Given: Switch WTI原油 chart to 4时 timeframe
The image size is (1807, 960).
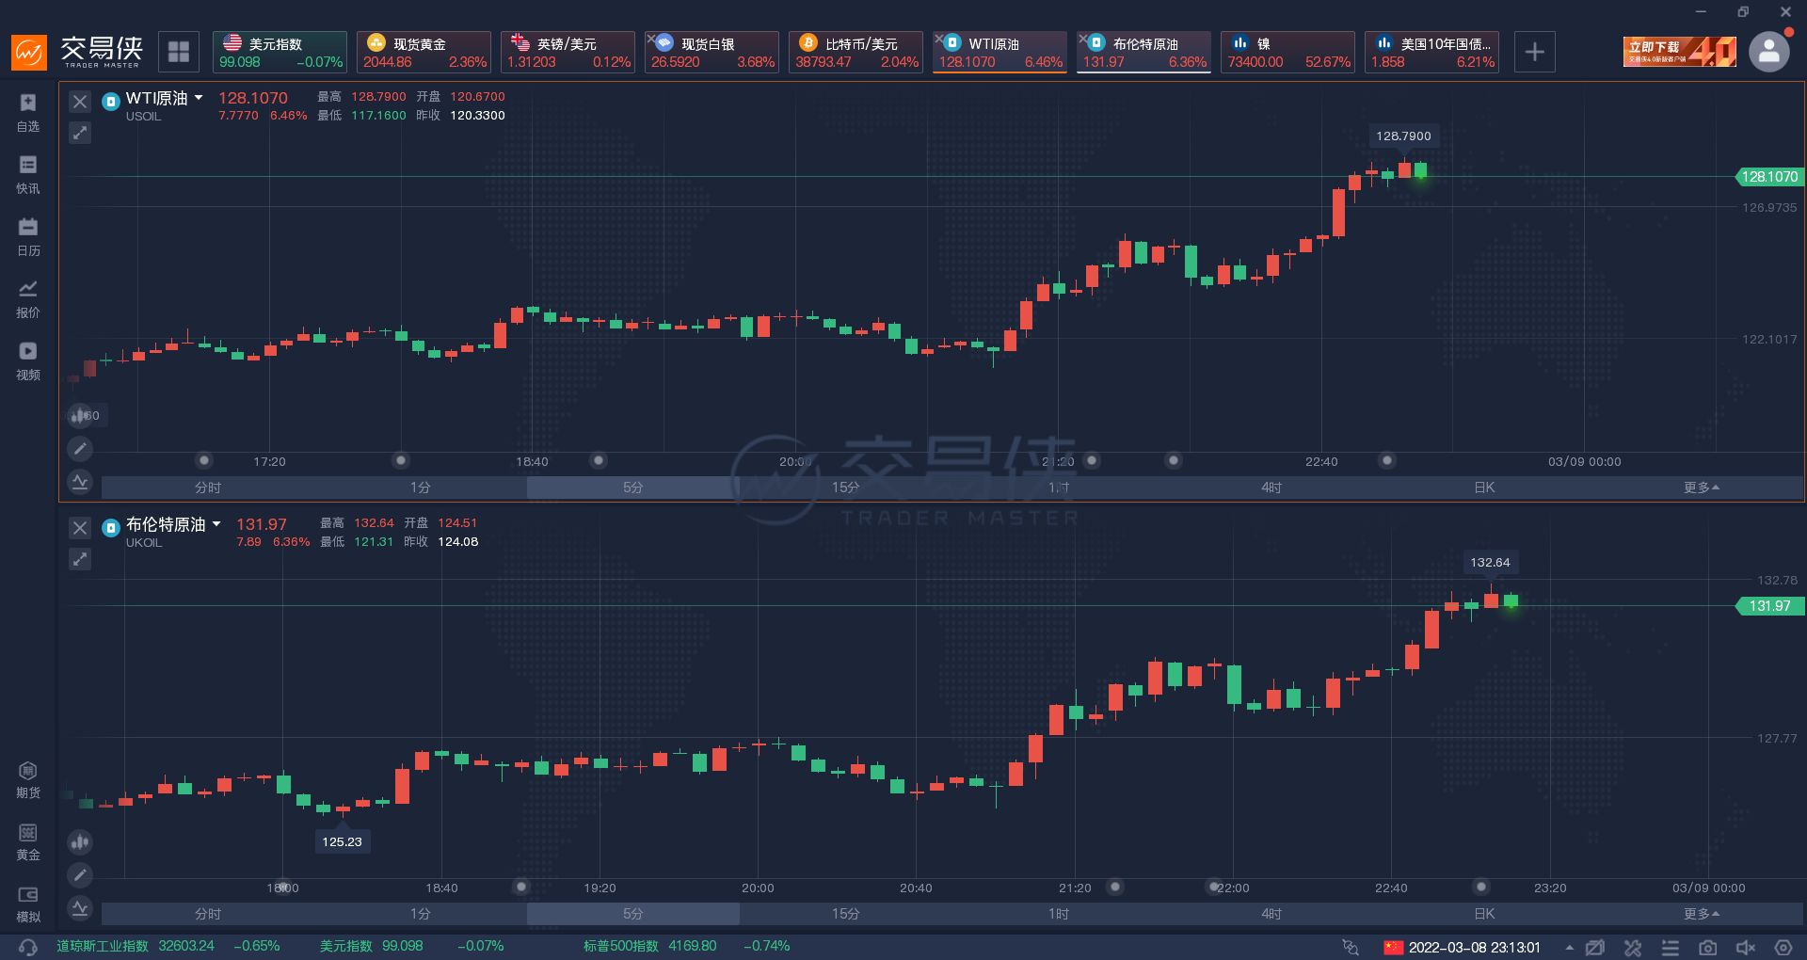Looking at the screenshot, I should pyautogui.click(x=1271, y=488).
